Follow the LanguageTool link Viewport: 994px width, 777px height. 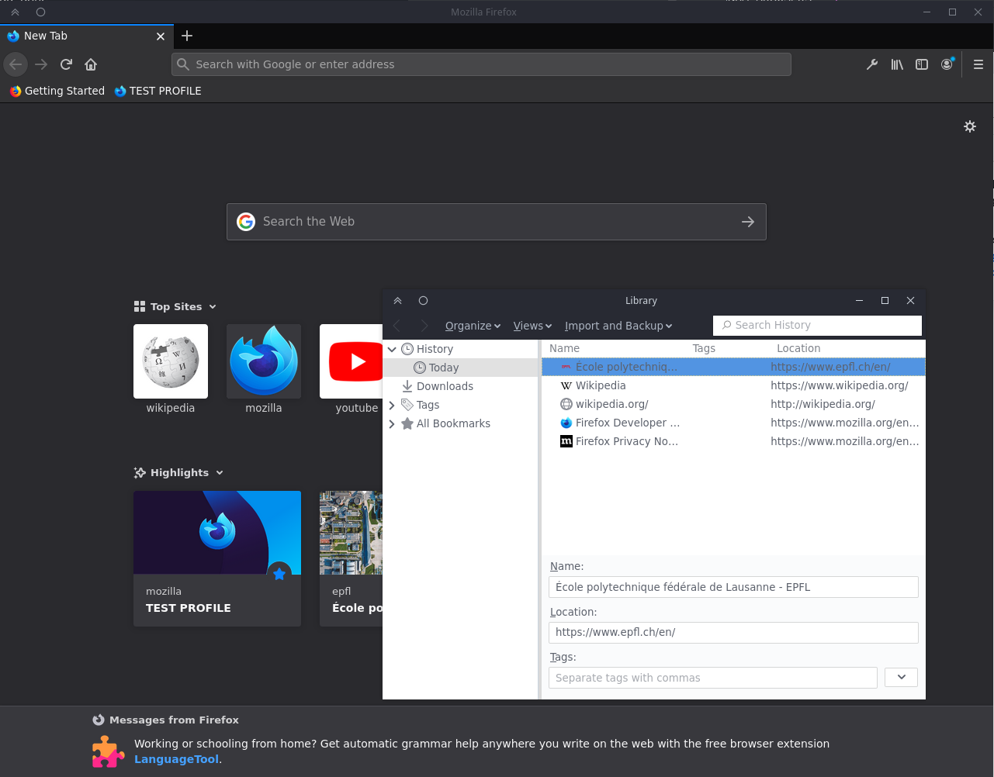click(x=176, y=758)
